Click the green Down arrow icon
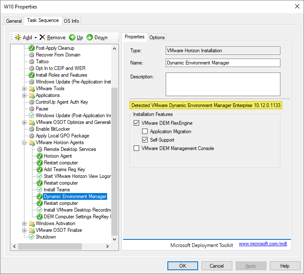 (x=90, y=38)
